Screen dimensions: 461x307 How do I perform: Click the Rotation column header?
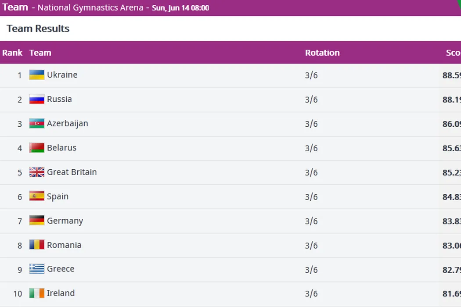[322, 53]
